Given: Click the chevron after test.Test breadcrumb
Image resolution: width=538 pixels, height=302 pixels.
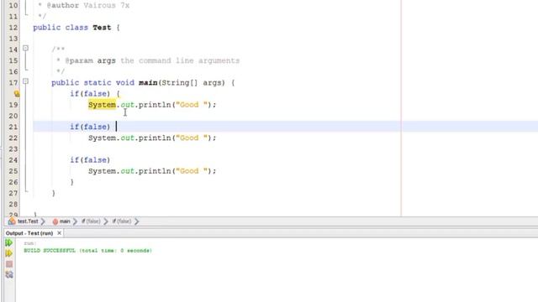Looking at the screenshot, I should click(x=43, y=221).
